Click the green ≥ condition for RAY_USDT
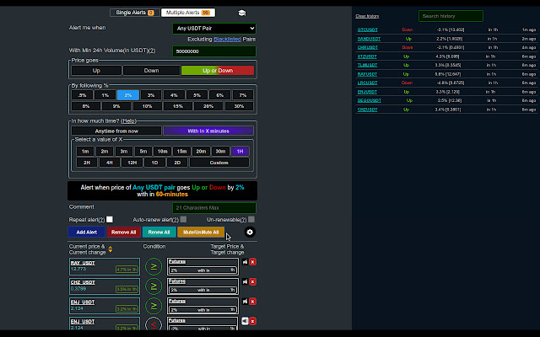 coord(154,266)
